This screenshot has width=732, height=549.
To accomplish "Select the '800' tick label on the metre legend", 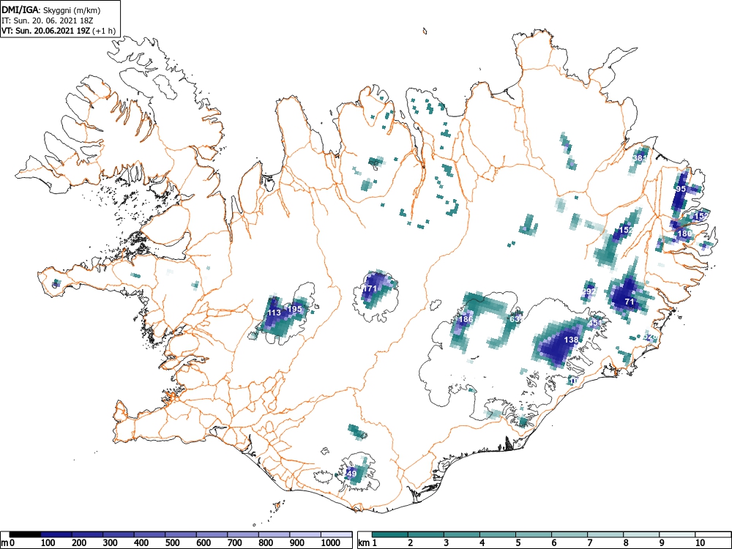I will [266, 543].
